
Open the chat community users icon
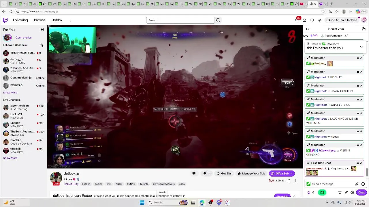point(364,29)
